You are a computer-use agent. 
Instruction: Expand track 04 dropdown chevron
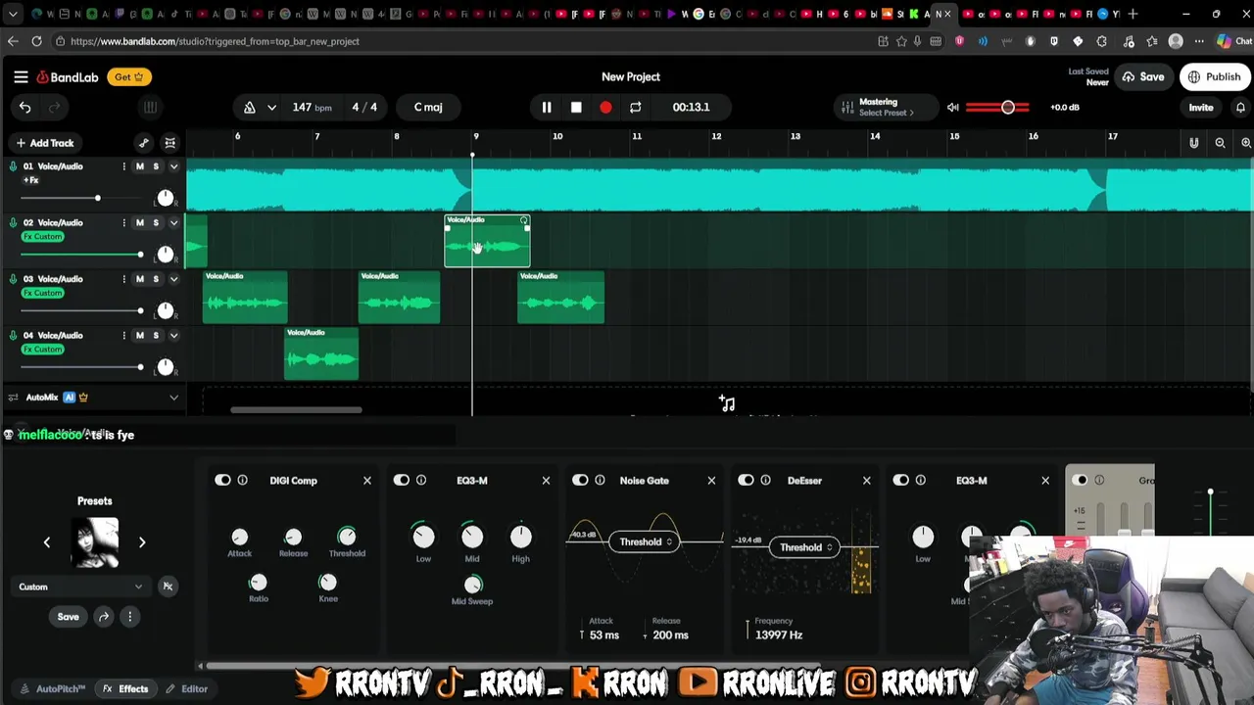coord(173,336)
